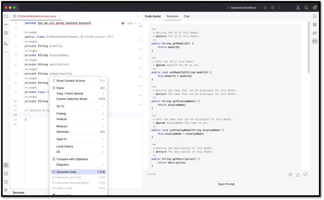The width and height of the screenshot is (324, 200).
Task: Run the backend bootRun configuration
Action: click(265, 8)
